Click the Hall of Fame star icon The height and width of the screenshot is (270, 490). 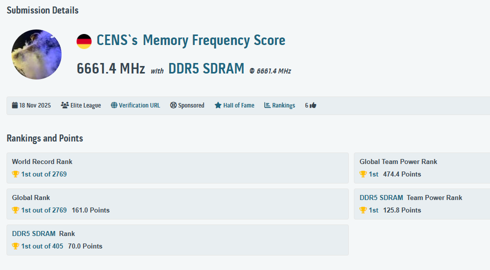tap(218, 105)
